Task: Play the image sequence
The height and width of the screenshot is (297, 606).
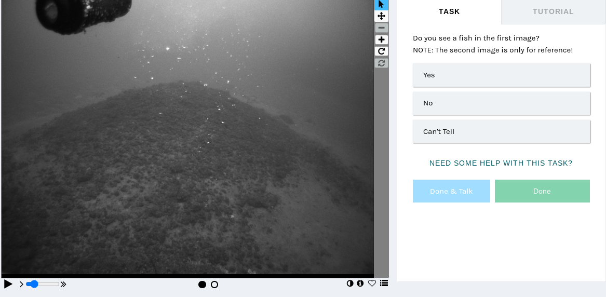Action: (8, 284)
